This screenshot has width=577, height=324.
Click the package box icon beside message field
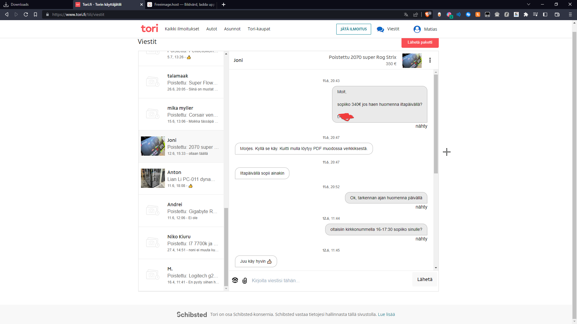[x=235, y=280]
